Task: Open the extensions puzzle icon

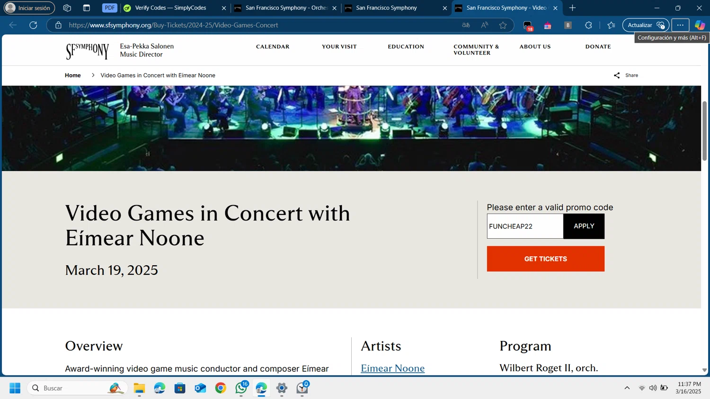Action: (x=588, y=25)
